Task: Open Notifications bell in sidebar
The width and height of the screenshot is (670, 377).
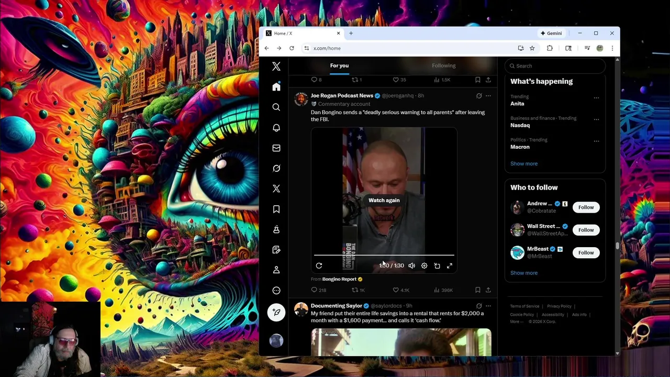Action: (276, 128)
